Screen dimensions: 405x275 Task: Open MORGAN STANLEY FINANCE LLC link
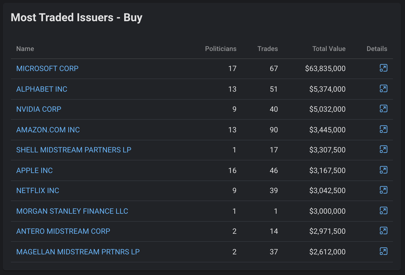tap(72, 211)
